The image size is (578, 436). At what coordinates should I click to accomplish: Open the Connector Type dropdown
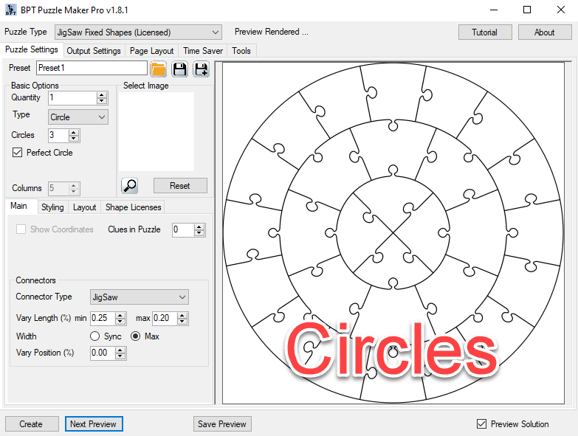(x=139, y=297)
